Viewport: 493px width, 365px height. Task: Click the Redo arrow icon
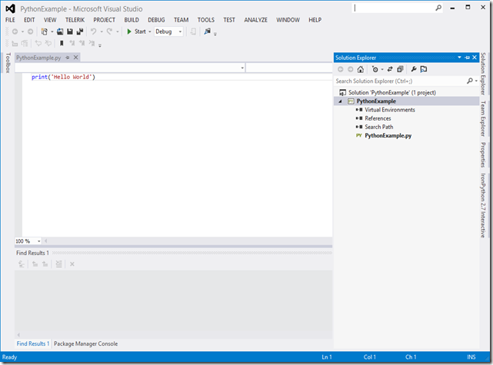pos(109,32)
